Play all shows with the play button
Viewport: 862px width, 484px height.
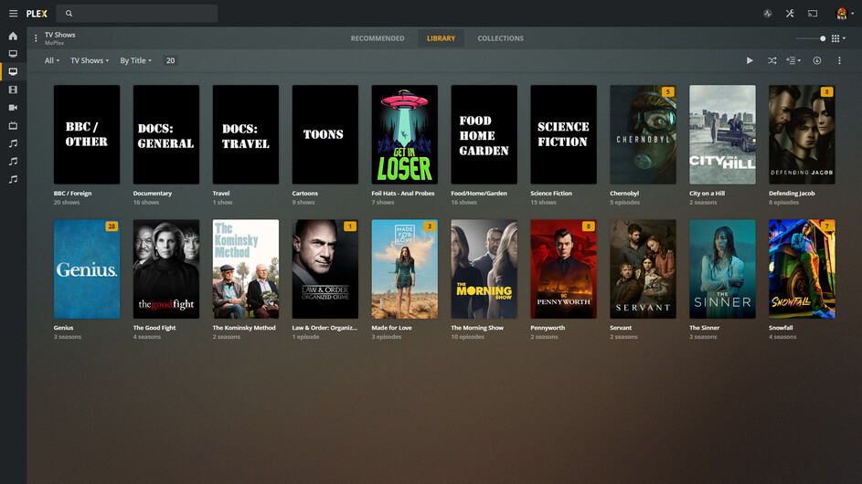[750, 60]
